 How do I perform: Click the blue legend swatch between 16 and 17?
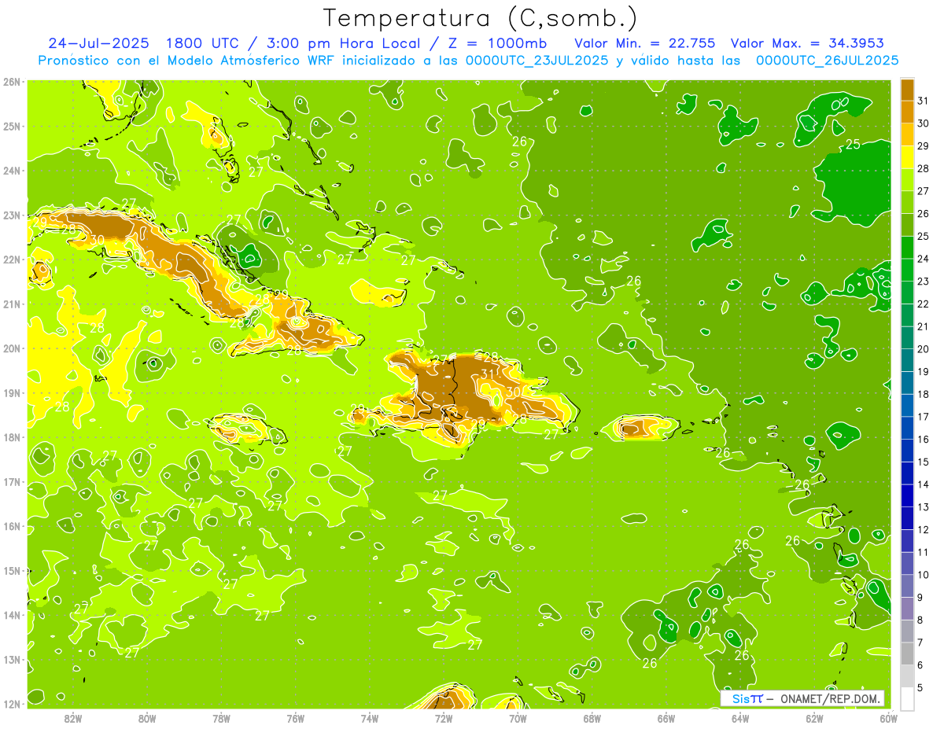click(907, 428)
